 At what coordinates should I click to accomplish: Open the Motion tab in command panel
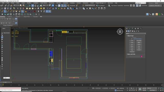pos(135,28)
